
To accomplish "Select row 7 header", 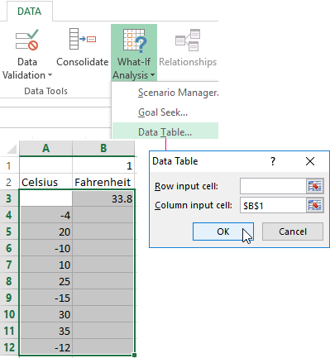I will (9, 265).
